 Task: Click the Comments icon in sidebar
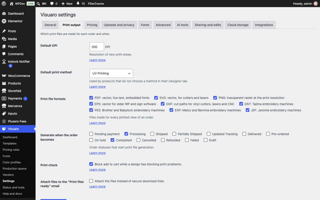pos(4,54)
